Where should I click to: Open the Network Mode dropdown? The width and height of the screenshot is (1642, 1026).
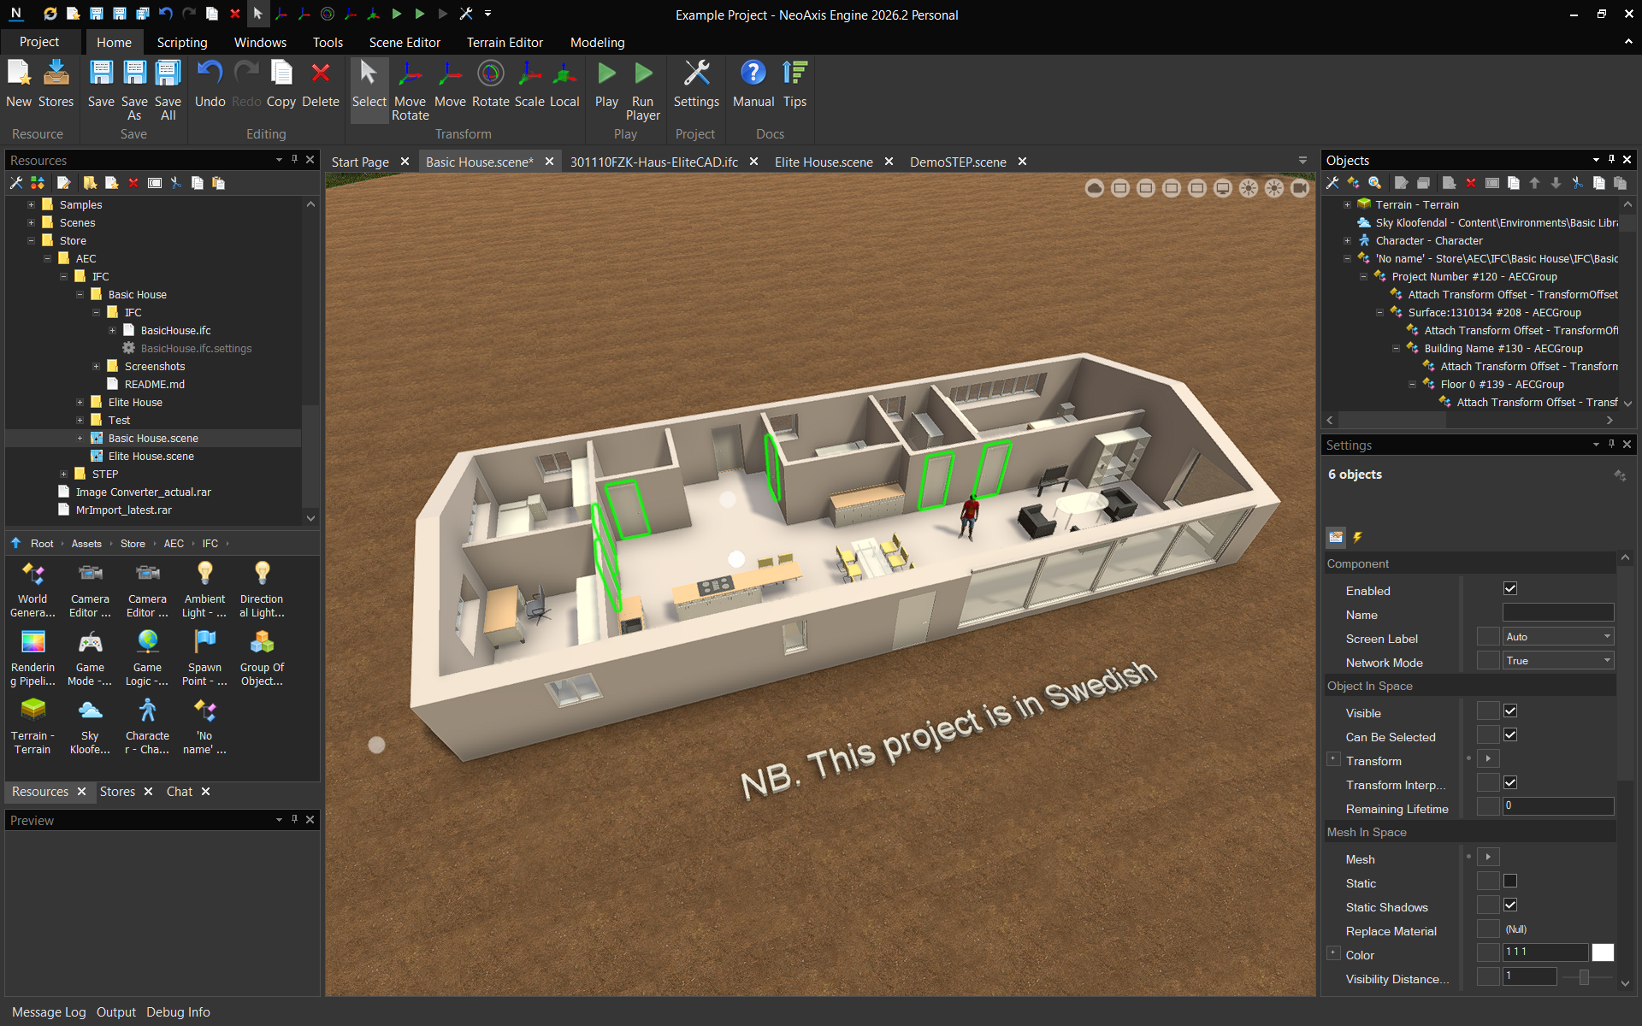coord(1558,660)
